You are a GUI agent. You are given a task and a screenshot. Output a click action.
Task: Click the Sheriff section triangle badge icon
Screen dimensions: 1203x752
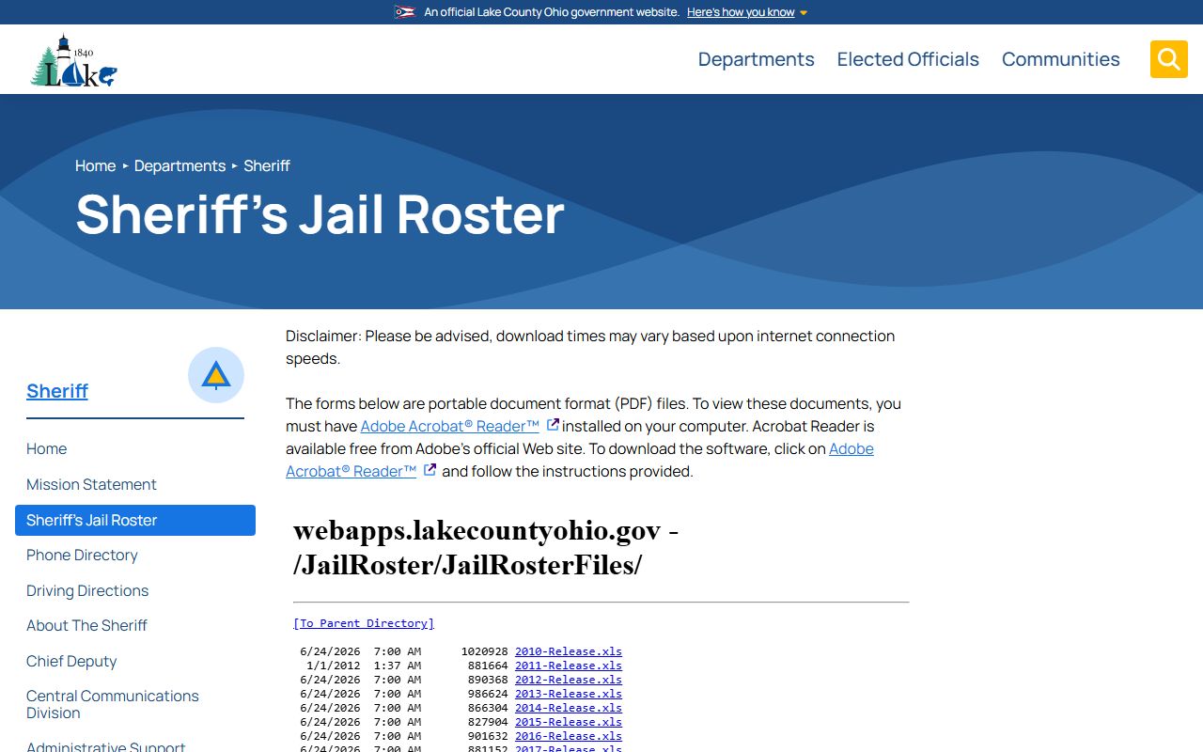coord(216,375)
